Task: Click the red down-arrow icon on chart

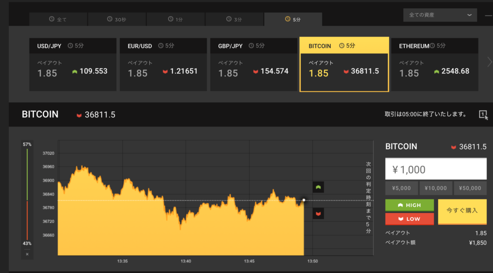Action: pos(318,213)
